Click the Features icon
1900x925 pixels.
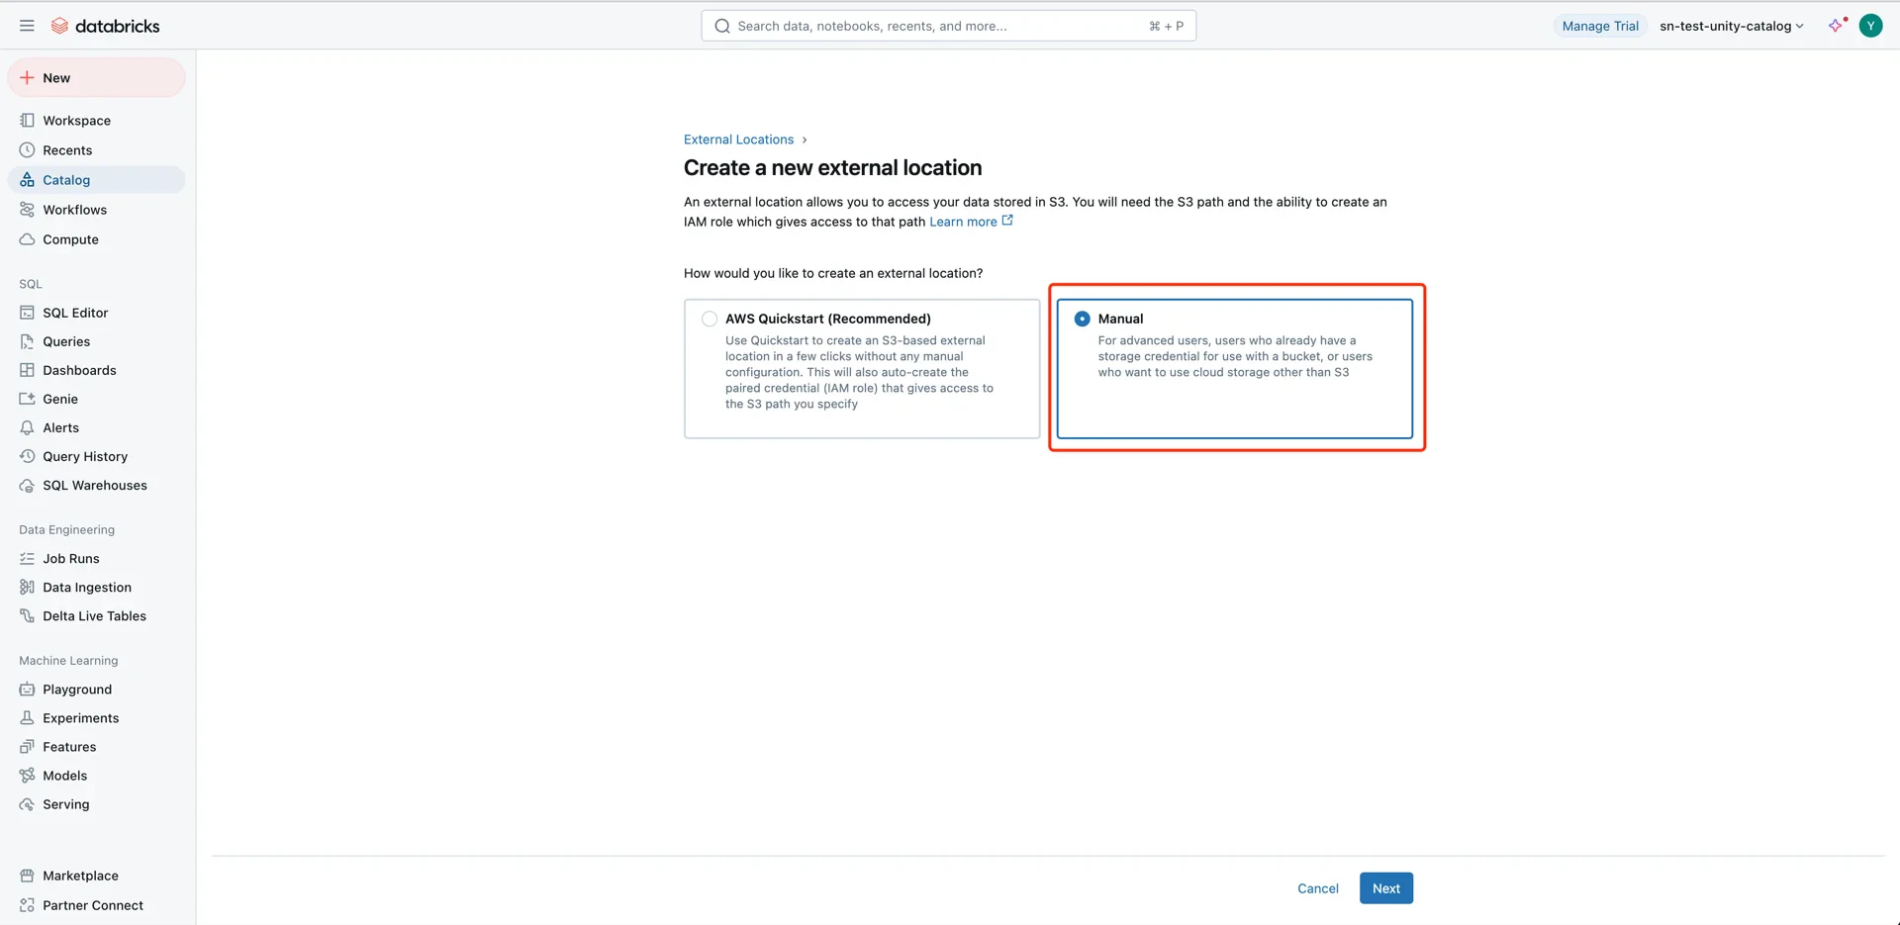27,746
